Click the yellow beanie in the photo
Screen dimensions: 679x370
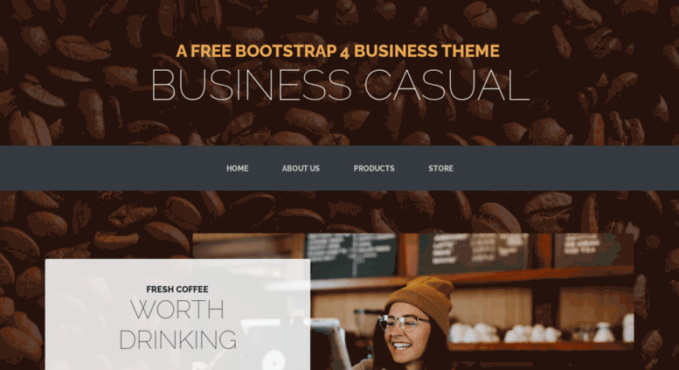(x=420, y=301)
